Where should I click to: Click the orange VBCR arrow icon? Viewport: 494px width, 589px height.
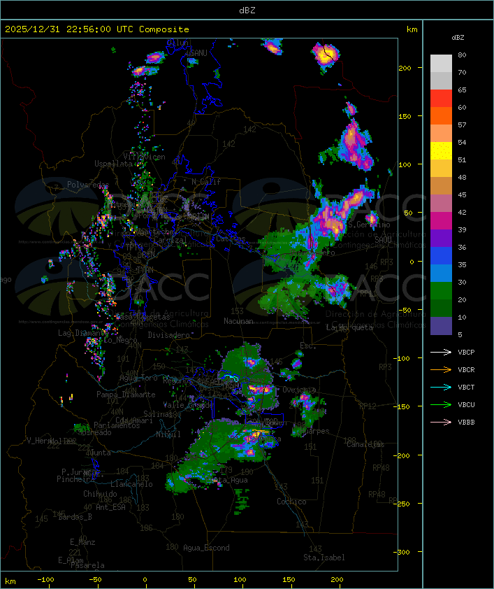click(x=441, y=369)
